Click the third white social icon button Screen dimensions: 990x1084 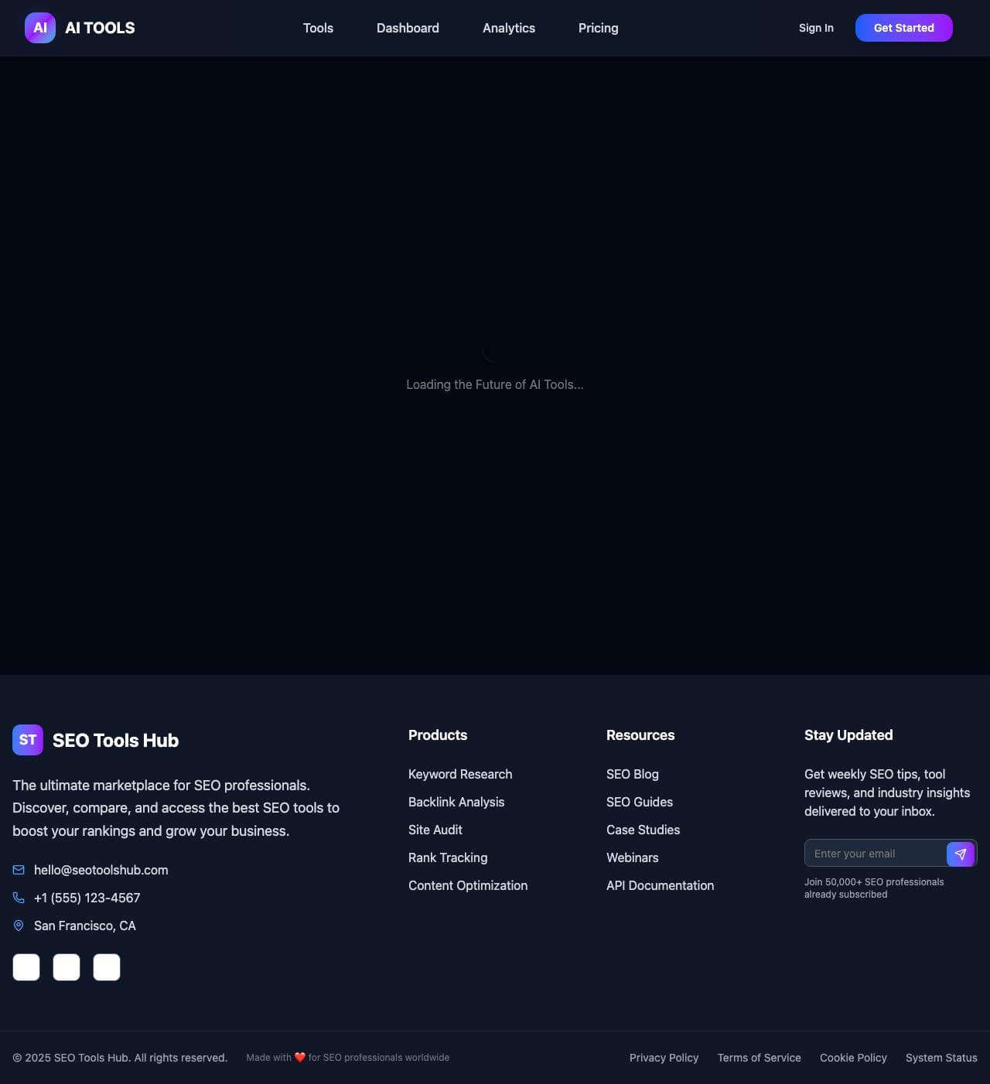coord(107,967)
